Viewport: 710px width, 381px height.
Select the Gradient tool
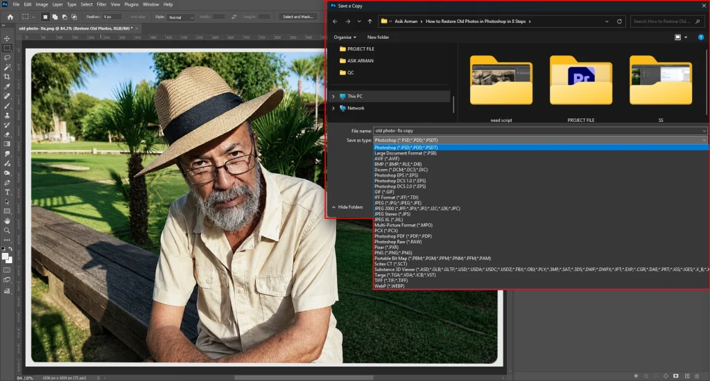coord(7,144)
